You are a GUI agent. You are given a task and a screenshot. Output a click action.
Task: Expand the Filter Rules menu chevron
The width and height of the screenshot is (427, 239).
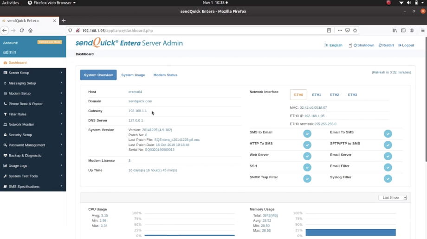click(61, 114)
